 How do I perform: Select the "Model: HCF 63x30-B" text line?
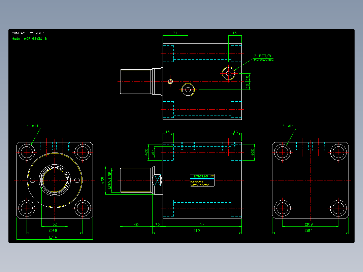[29, 39]
